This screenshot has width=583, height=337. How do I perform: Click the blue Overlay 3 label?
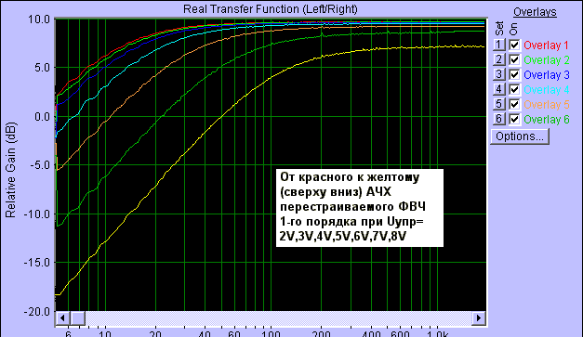(547, 75)
